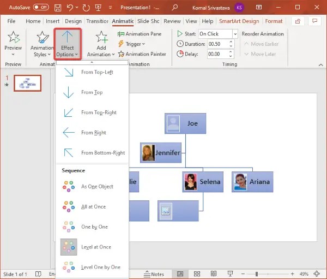Image resolution: width=327 pixels, height=279 pixels.
Task: Start Slide Show from status bar
Action: (x=230, y=274)
